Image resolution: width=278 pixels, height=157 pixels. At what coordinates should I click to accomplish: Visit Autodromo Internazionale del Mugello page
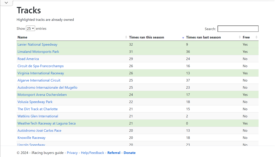(x=47, y=88)
